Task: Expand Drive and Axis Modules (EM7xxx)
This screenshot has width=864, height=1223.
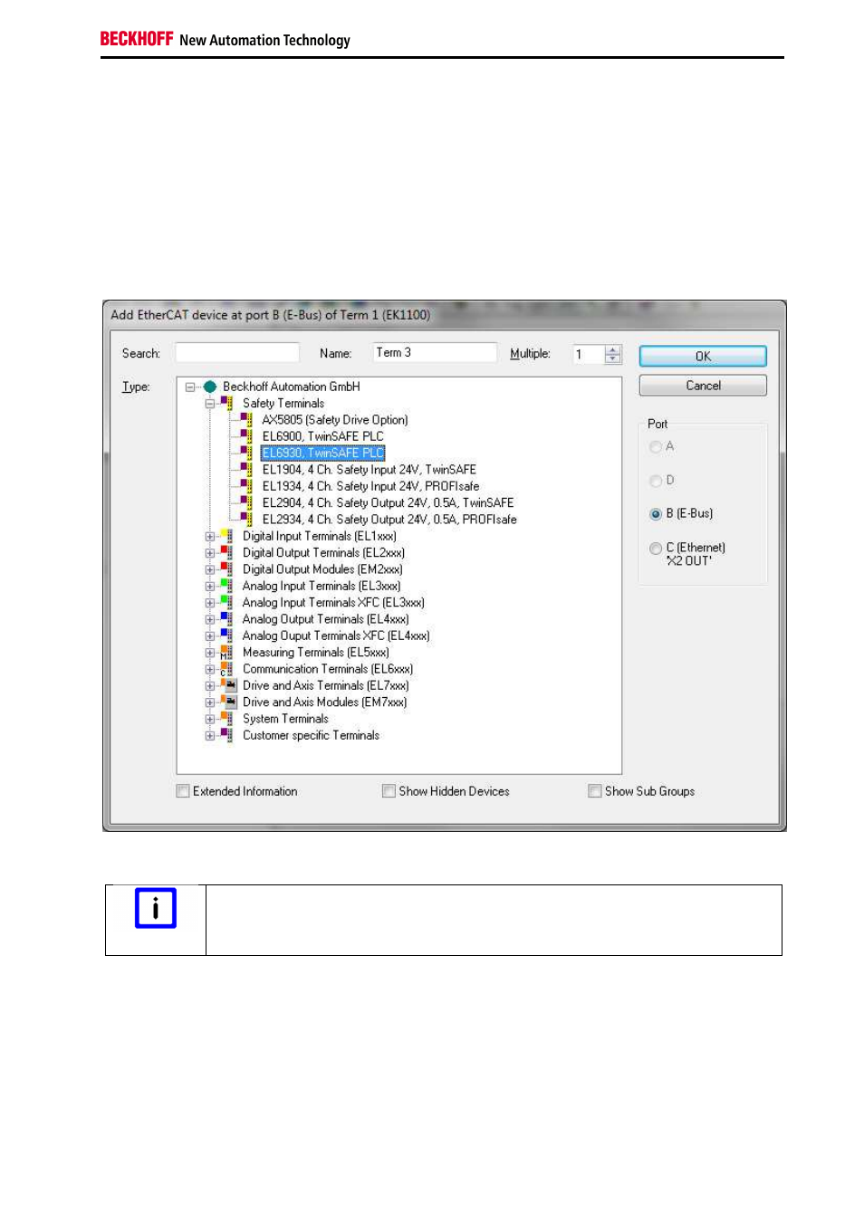Action: 210,702
